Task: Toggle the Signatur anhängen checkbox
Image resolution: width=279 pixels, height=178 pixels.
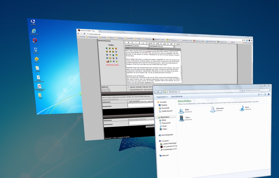Action: click(x=128, y=87)
